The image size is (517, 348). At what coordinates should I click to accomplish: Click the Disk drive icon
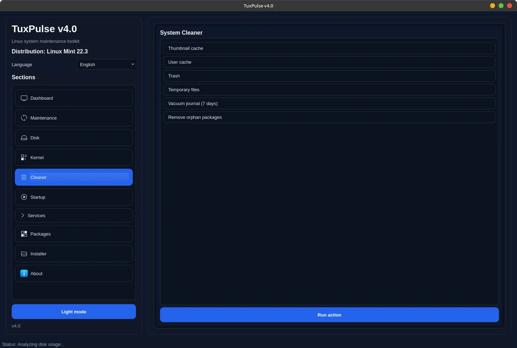click(24, 138)
